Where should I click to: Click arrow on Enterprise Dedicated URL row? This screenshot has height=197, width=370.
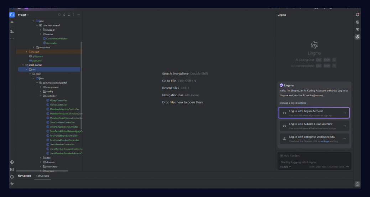point(344,139)
